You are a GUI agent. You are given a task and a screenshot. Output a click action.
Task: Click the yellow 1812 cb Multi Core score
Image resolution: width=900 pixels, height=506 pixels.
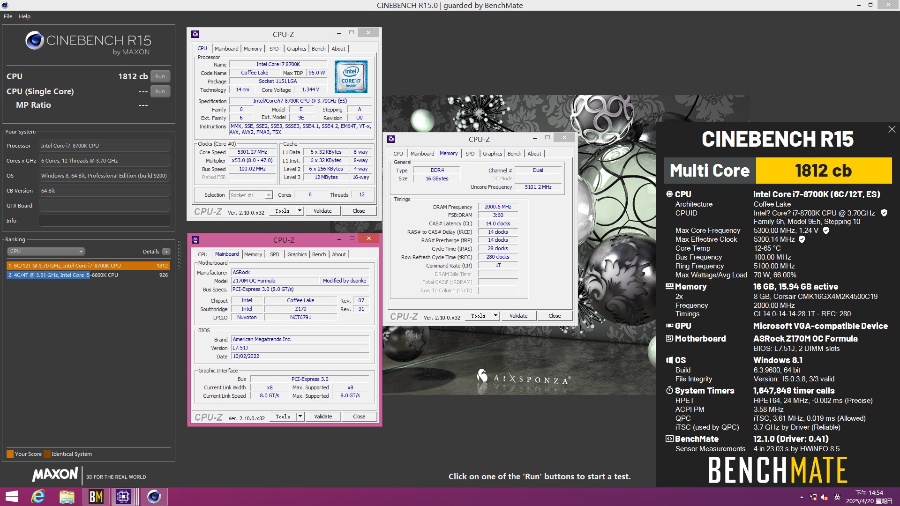pos(823,171)
